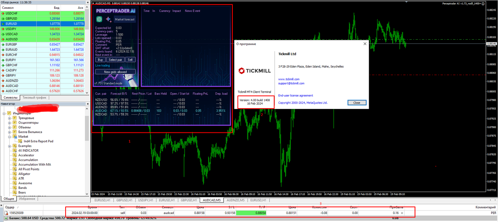Select the Общие tab in Navigator
This screenshot has width=498, height=222.
8,199
